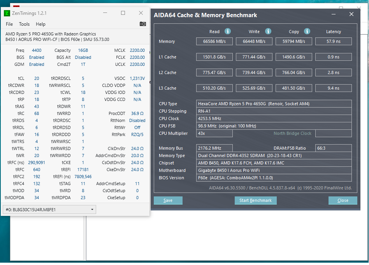
Task: Open the File menu in ZenTimings
Action: pyautogui.click(x=9, y=24)
